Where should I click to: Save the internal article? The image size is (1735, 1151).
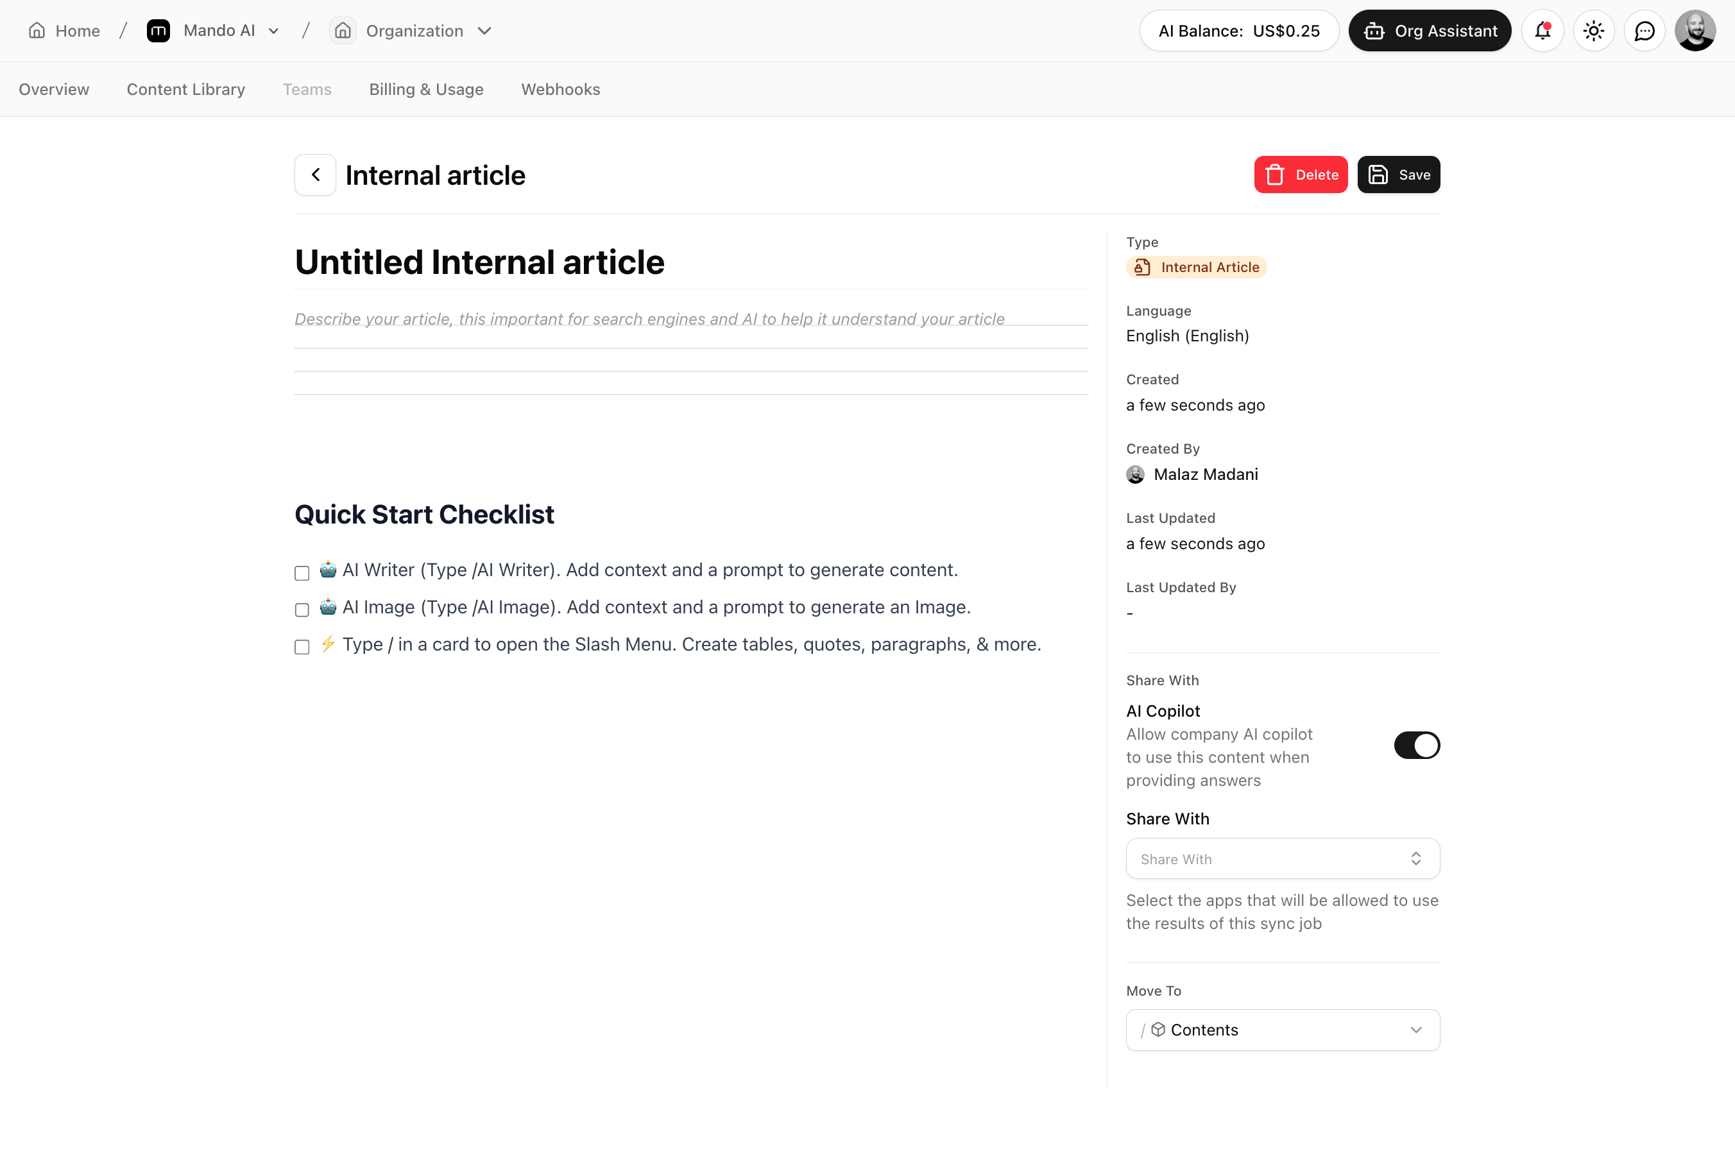tap(1398, 175)
